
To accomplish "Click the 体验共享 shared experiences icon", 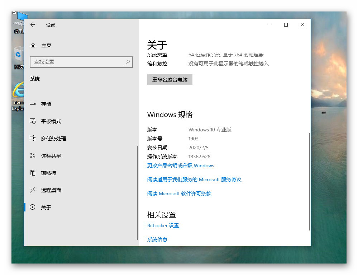I will (x=33, y=155).
